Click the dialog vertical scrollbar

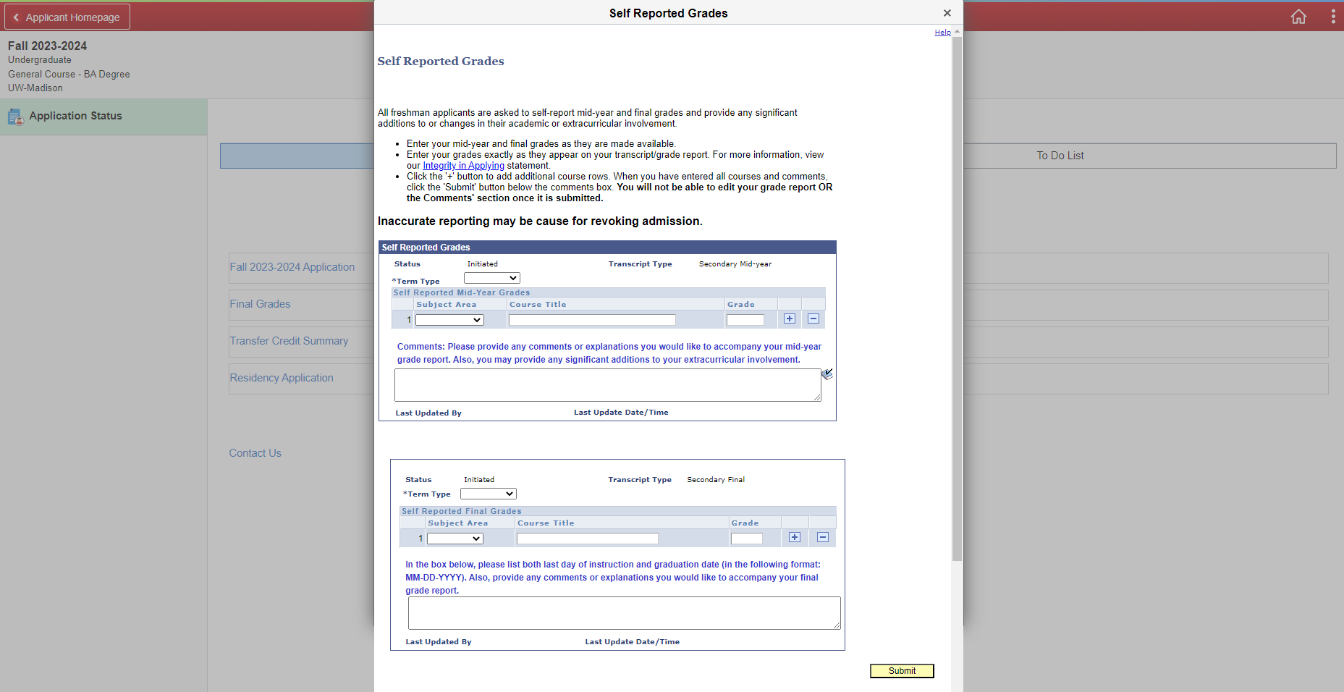click(957, 298)
